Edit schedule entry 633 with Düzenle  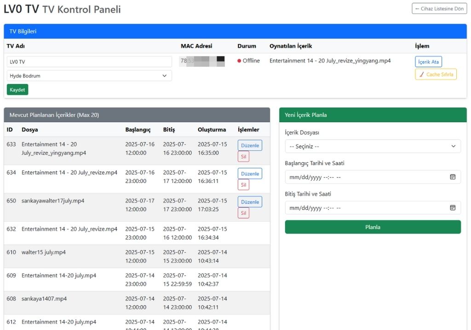250,145
